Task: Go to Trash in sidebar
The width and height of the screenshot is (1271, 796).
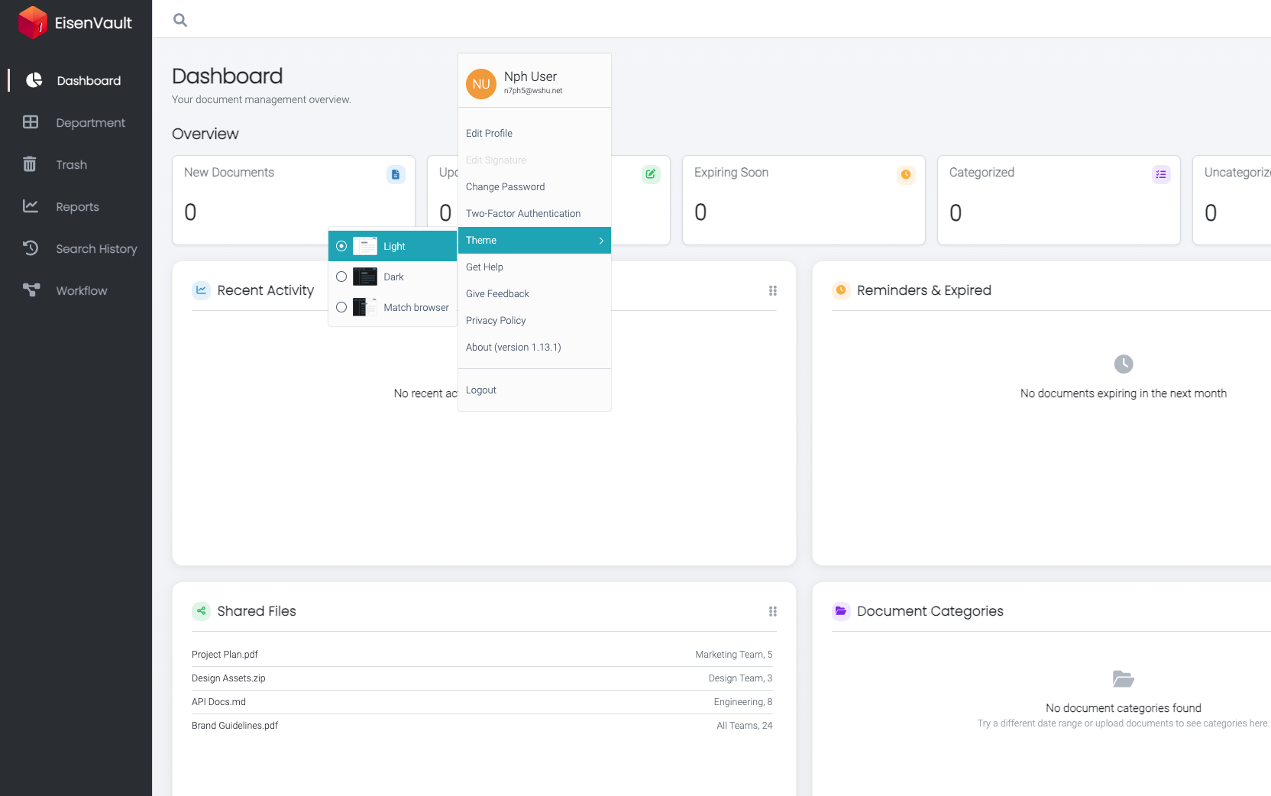Action: click(76, 164)
